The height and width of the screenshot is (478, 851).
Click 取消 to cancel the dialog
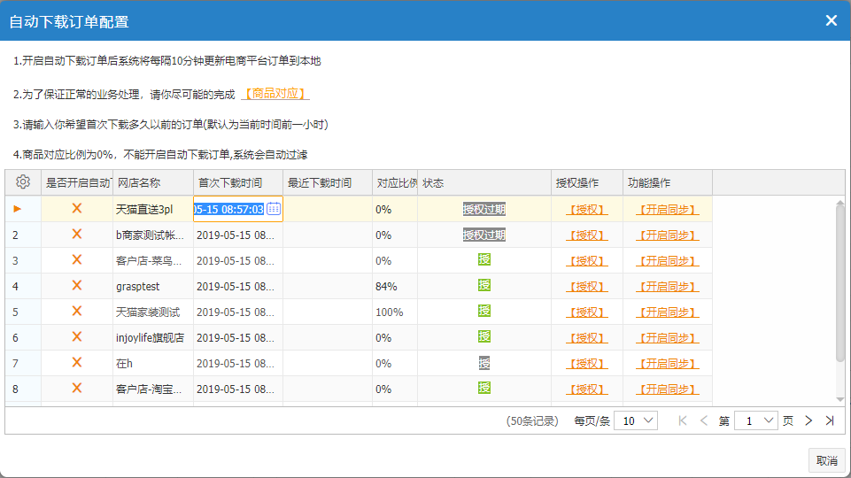(826, 460)
